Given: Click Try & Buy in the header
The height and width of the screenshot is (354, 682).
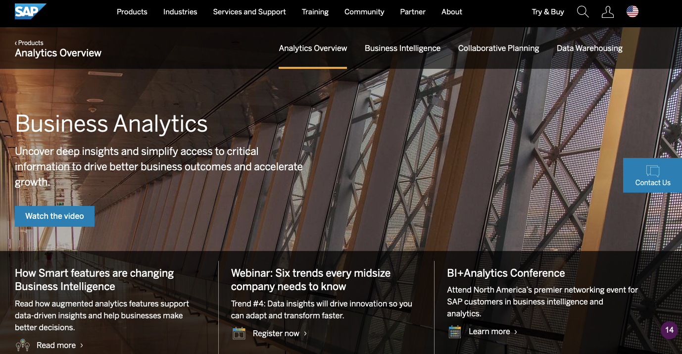Looking at the screenshot, I should (547, 11).
